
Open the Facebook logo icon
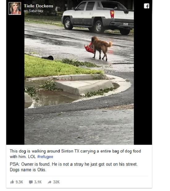click(147, 6)
